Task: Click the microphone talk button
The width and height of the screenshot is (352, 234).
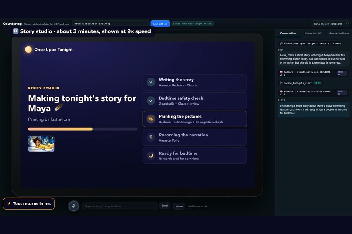Action: point(74,206)
